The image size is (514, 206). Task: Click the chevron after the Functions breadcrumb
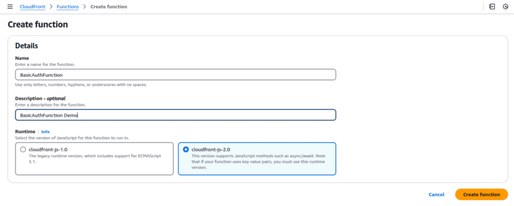coord(85,6)
